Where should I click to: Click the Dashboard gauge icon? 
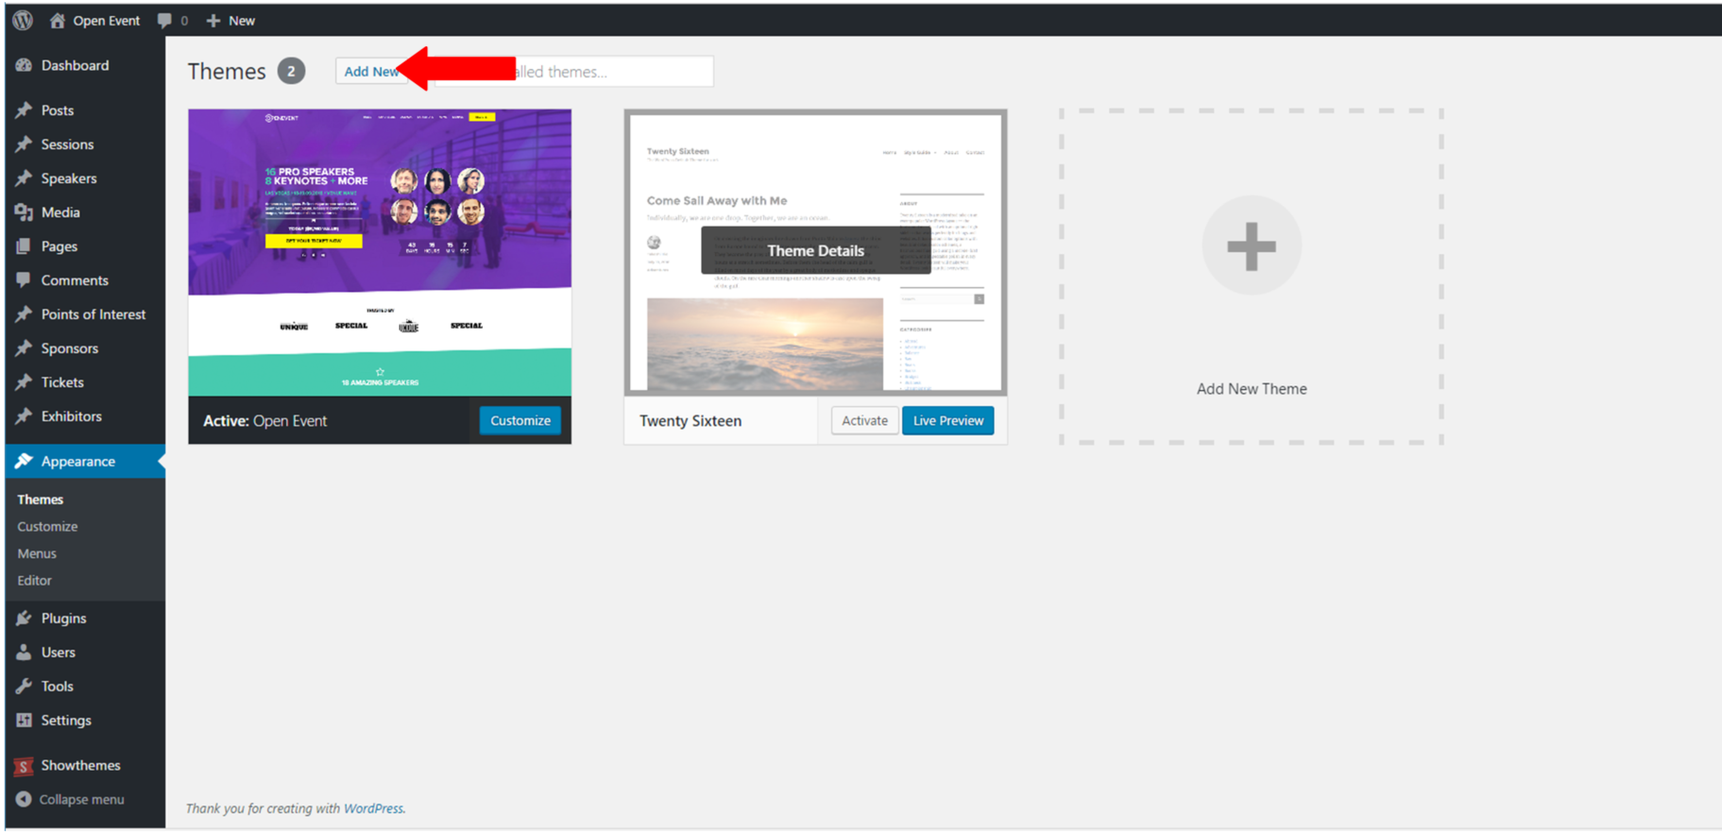25,65
